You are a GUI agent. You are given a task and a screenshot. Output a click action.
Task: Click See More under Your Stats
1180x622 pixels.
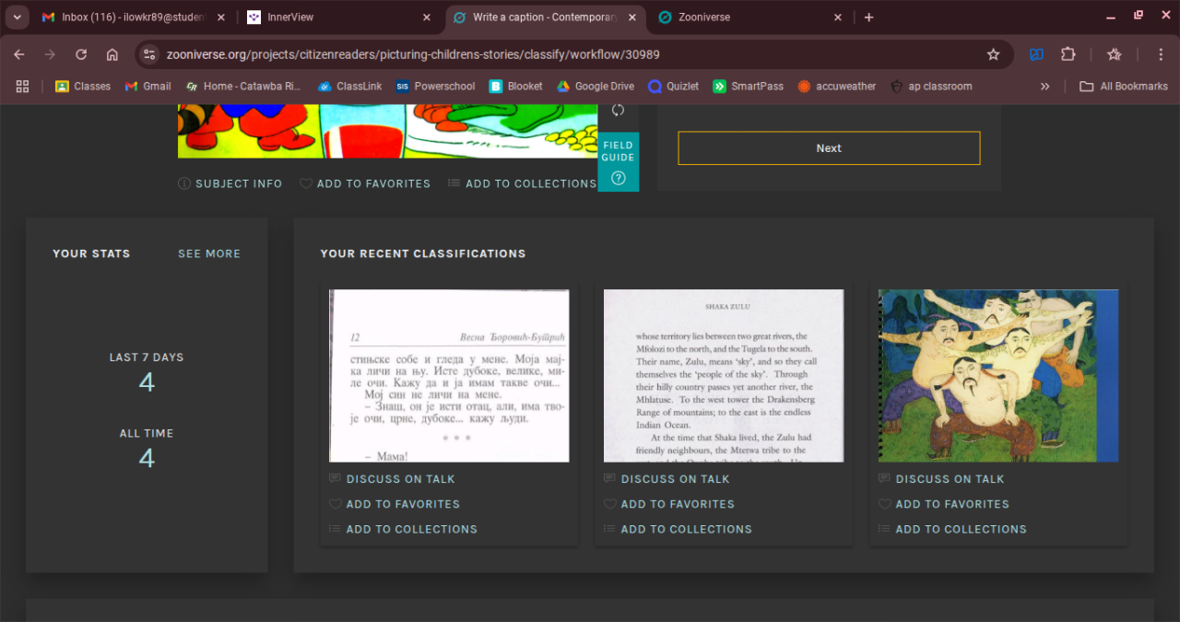click(x=209, y=253)
